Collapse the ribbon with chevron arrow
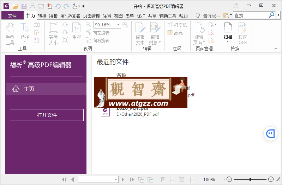 276,49
